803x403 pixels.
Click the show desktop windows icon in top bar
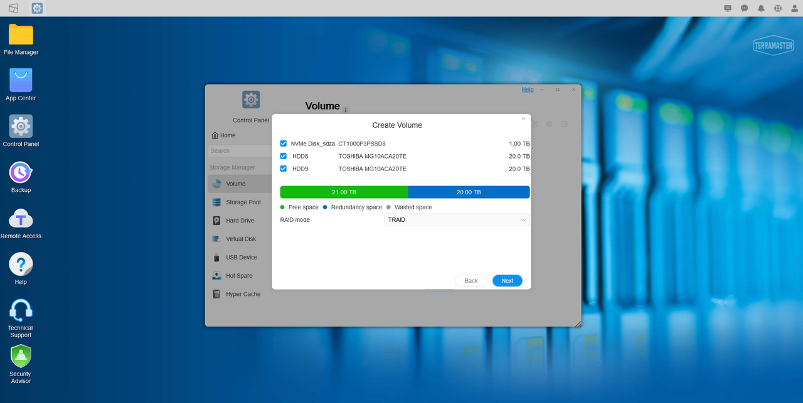[x=13, y=8]
